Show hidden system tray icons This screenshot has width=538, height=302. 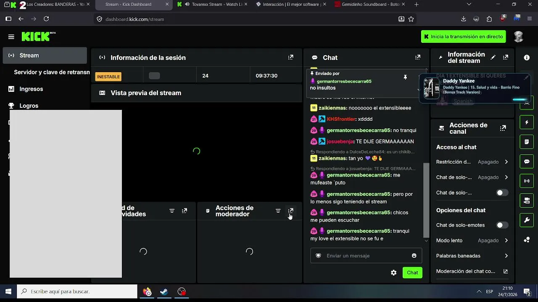pos(479,292)
